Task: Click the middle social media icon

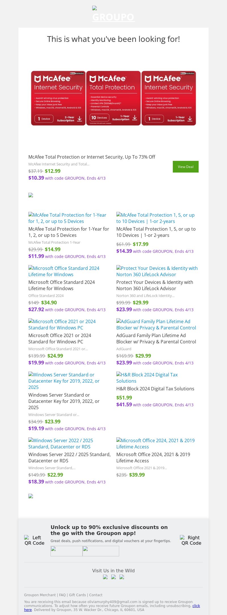Action: pos(113,577)
